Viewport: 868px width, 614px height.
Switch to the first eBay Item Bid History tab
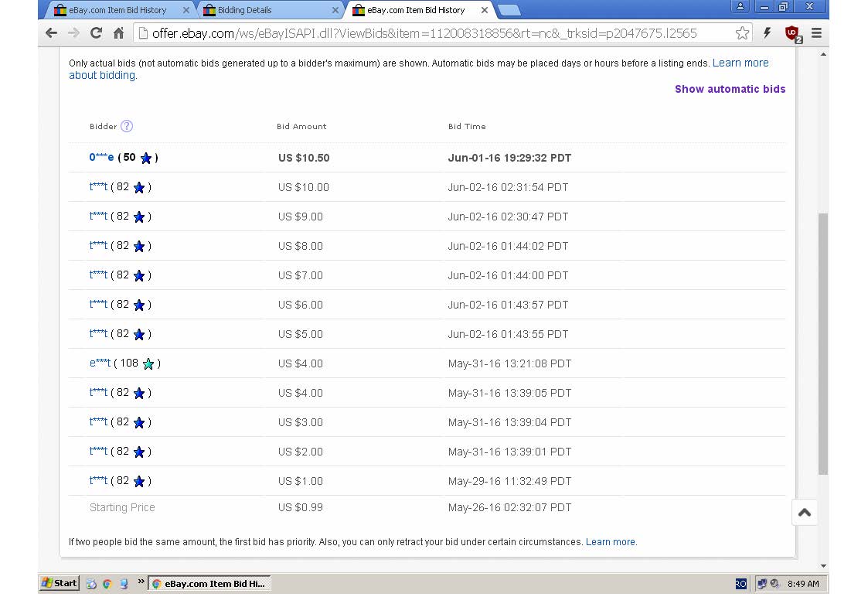click(117, 10)
